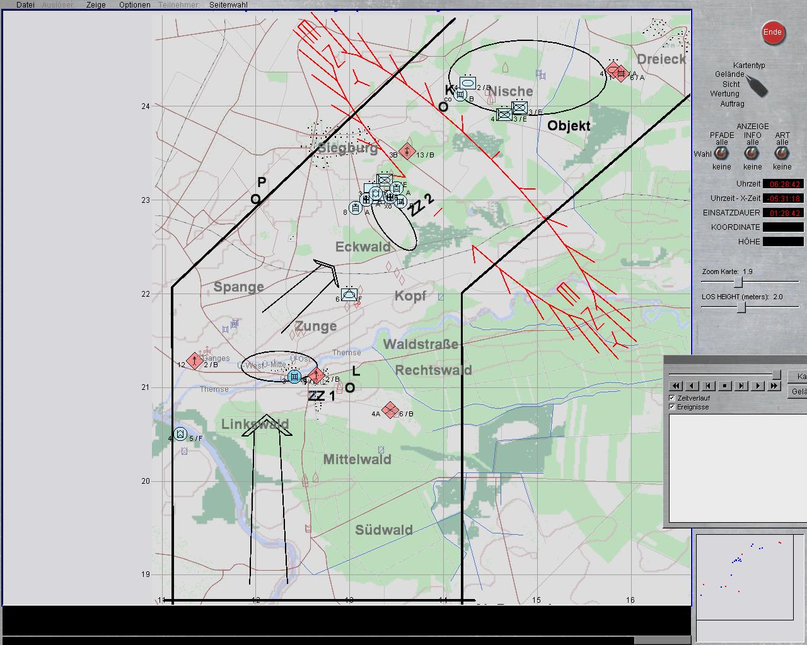Uncheck the Ereignisse checkbox
This screenshot has height=645, width=807.
[672, 407]
